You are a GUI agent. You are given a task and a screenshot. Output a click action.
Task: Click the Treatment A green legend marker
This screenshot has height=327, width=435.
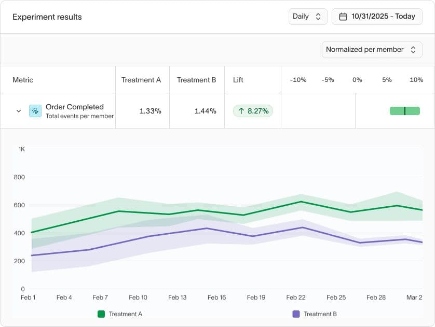pyautogui.click(x=101, y=314)
